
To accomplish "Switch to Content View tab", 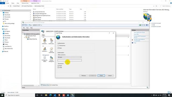I will click(54, 85).
